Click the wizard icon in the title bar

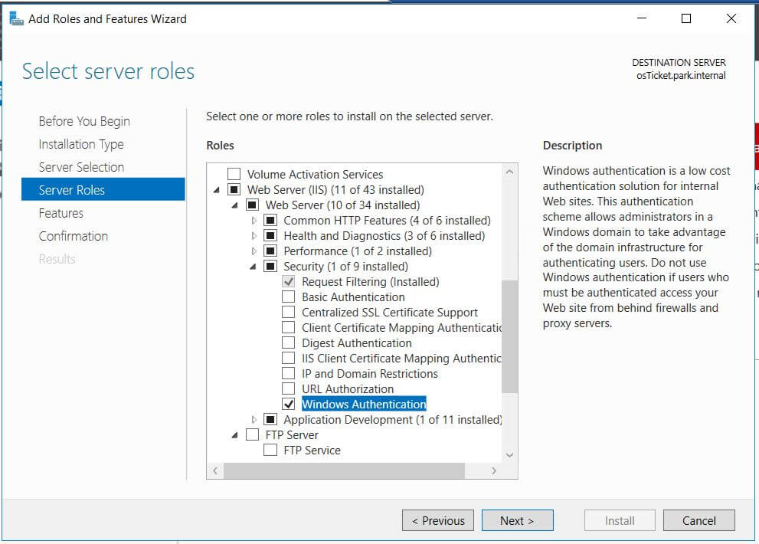pyautogui.click(x=16, y=19)
